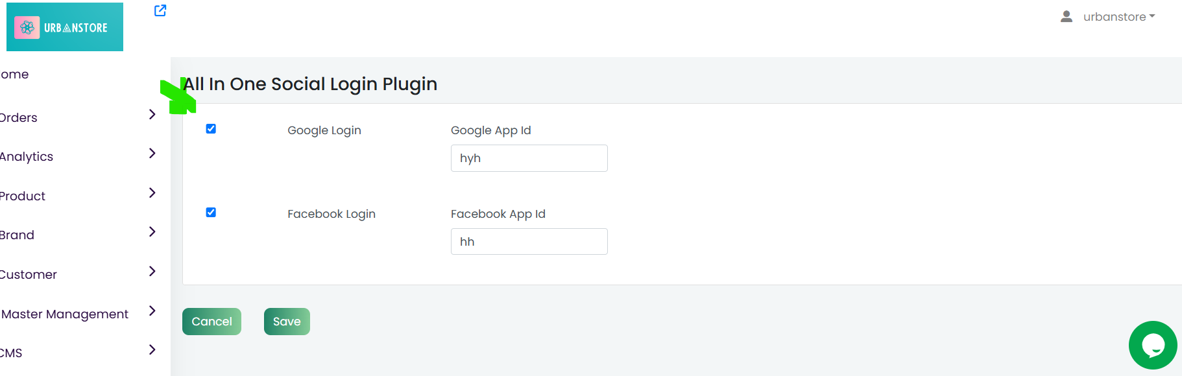Select Master Management in sidebar
Viewport: 1182px width, 376px height.
[65, 314]
